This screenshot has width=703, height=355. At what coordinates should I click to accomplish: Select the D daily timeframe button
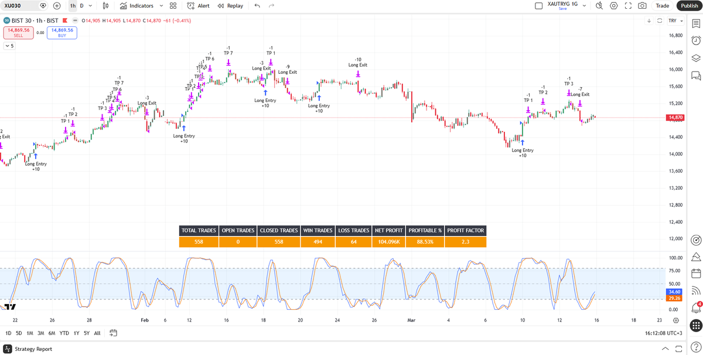81,5
